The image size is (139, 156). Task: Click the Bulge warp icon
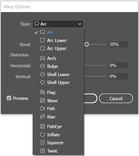(43, 66)
